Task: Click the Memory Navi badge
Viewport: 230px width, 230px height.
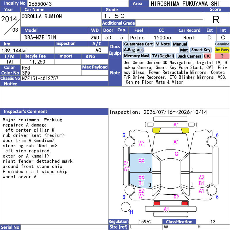Action: pyautogui.click(x=136, y=56)
